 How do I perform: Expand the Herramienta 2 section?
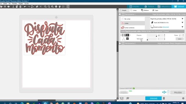point(120,43)
